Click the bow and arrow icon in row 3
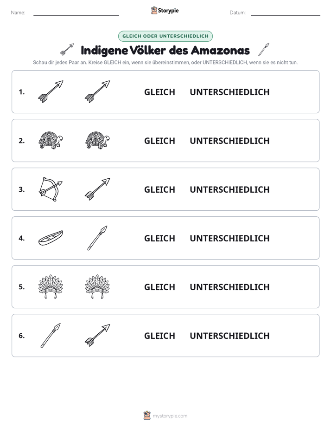331x429 pixels. [x=51, y=189]
